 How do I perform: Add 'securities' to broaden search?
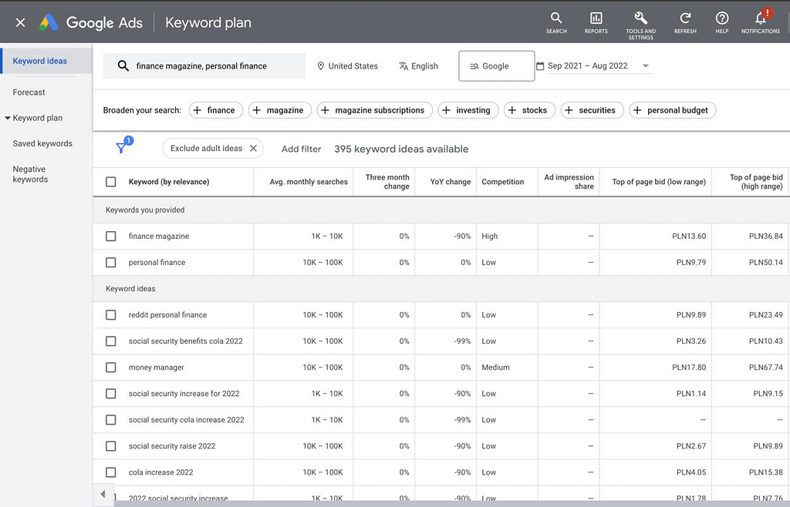pos(592,110)
